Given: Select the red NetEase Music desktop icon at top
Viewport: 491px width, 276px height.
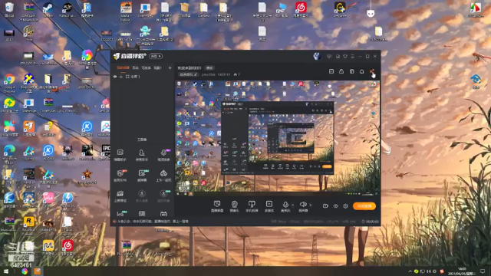Looking at the screenshot, I should 301,9.
